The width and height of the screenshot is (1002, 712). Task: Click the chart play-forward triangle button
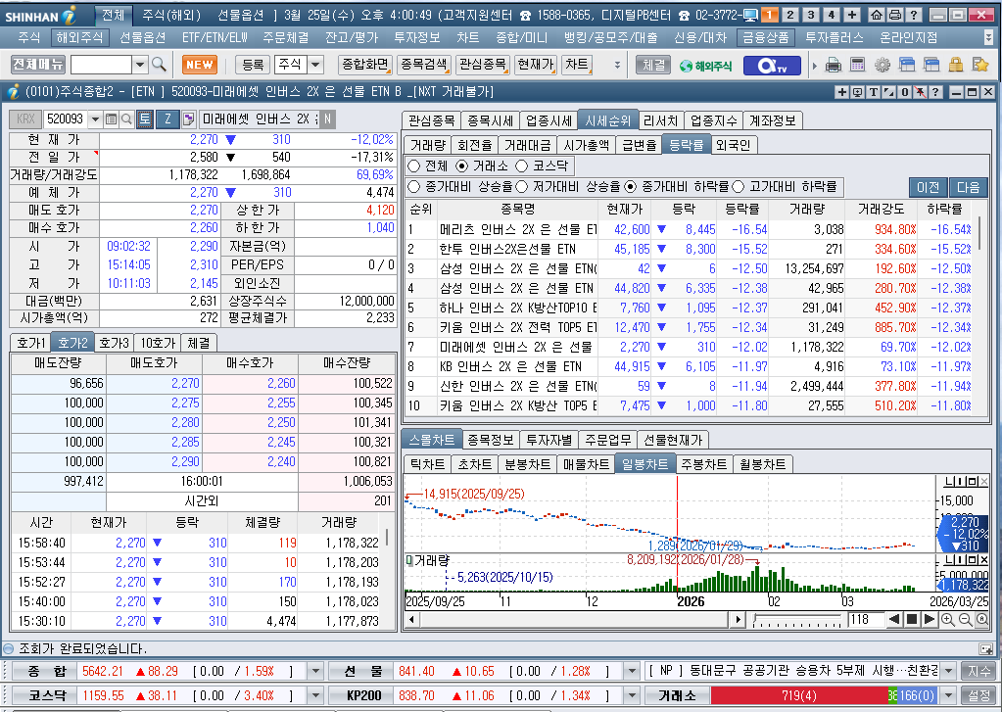[x=930, y=619]
